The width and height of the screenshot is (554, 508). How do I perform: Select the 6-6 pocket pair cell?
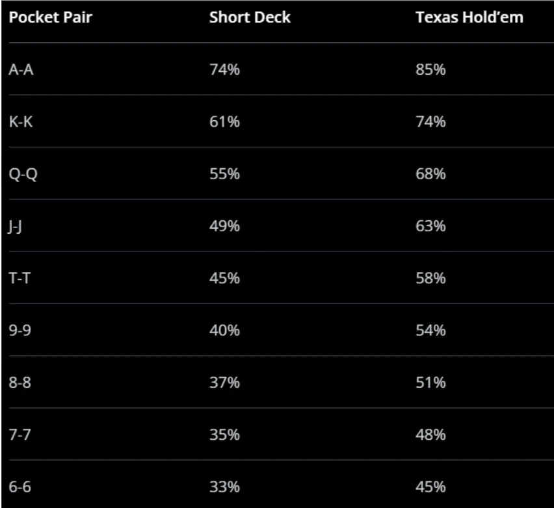20,487
